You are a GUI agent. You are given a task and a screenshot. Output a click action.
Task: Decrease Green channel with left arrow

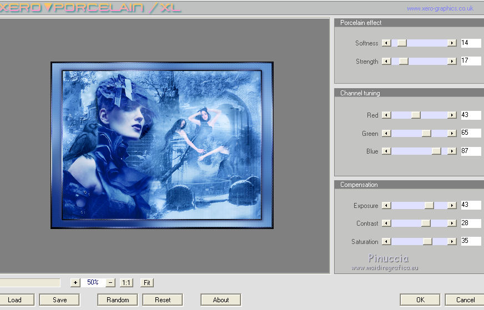(x=386, y=133)
